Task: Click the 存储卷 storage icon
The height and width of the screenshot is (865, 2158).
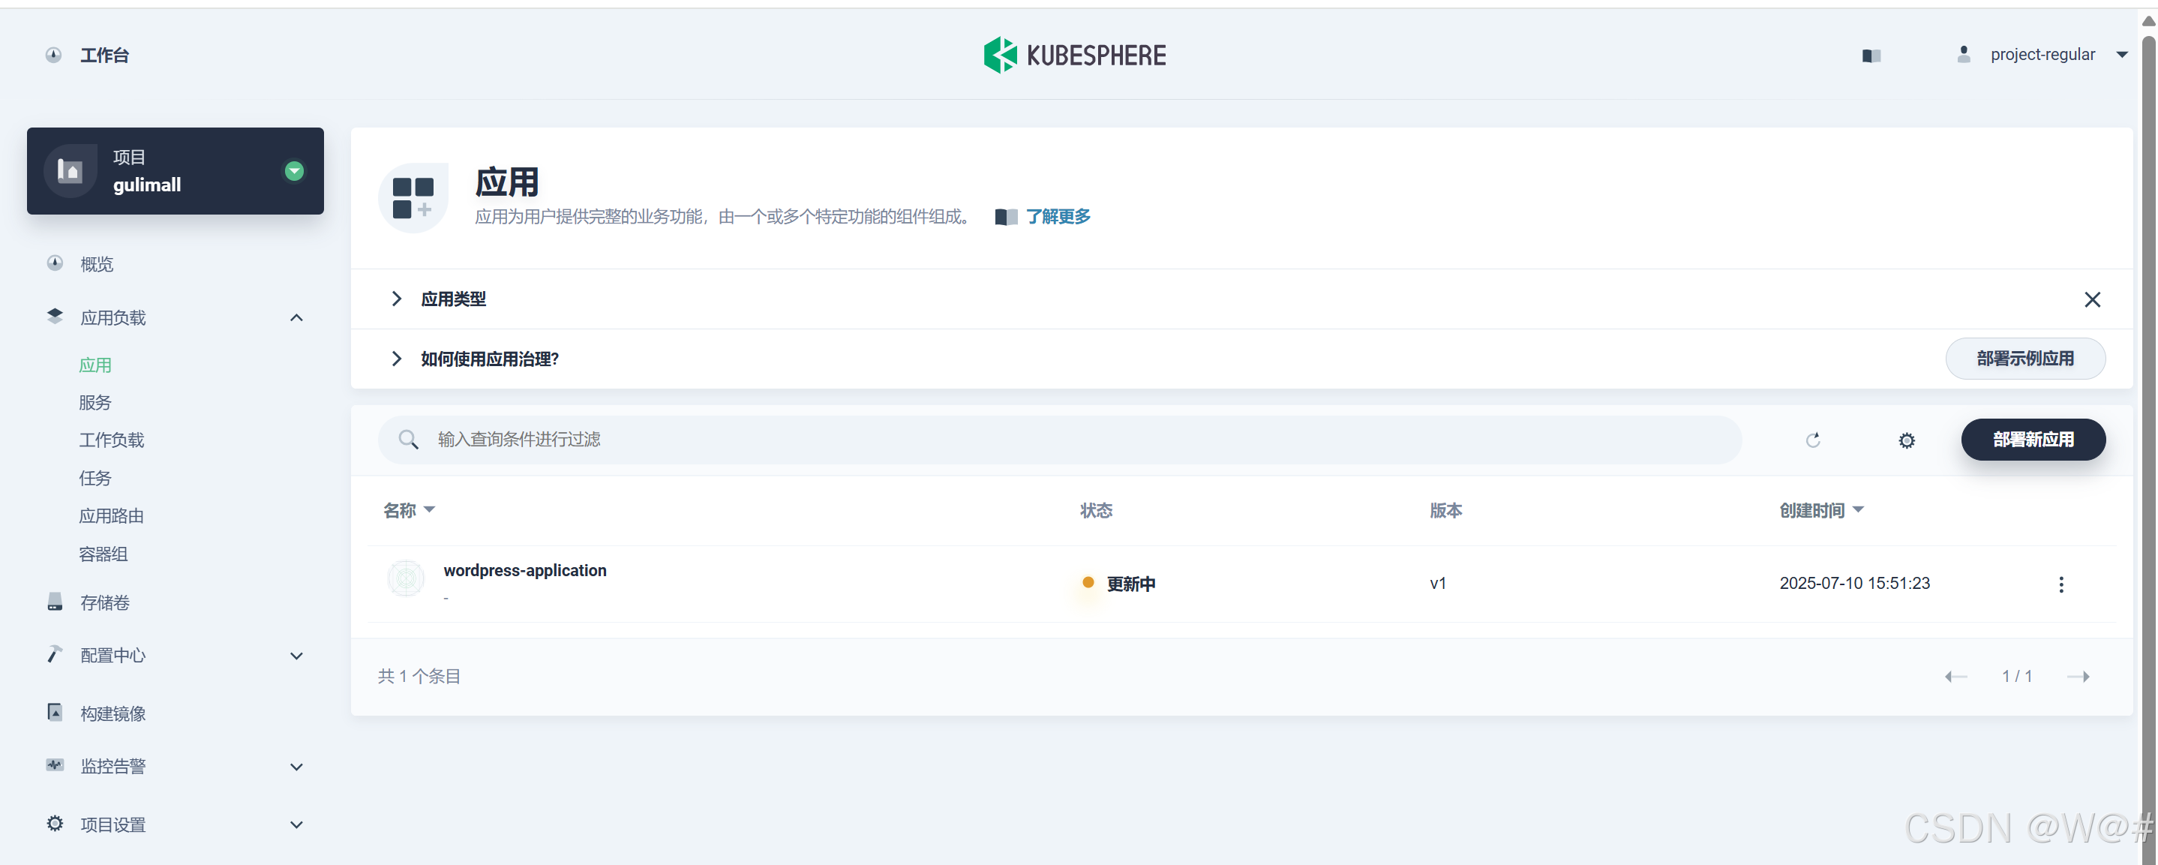Action: 55,602
